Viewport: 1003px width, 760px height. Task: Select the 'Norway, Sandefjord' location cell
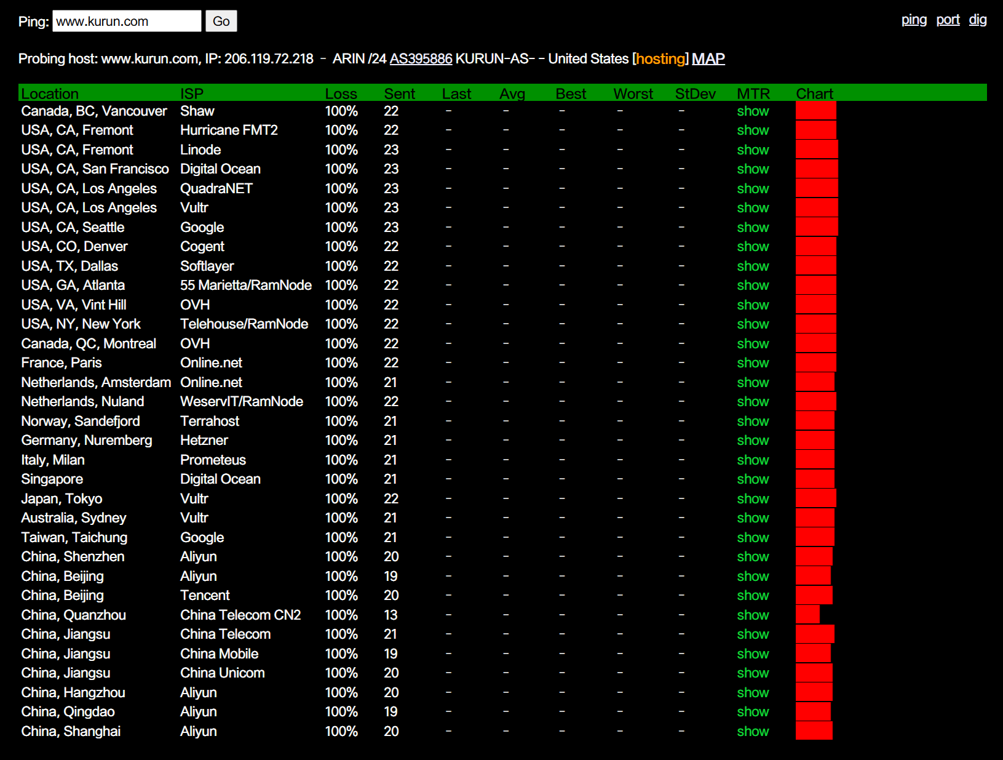pyautogui.click(x=81, y=421)
